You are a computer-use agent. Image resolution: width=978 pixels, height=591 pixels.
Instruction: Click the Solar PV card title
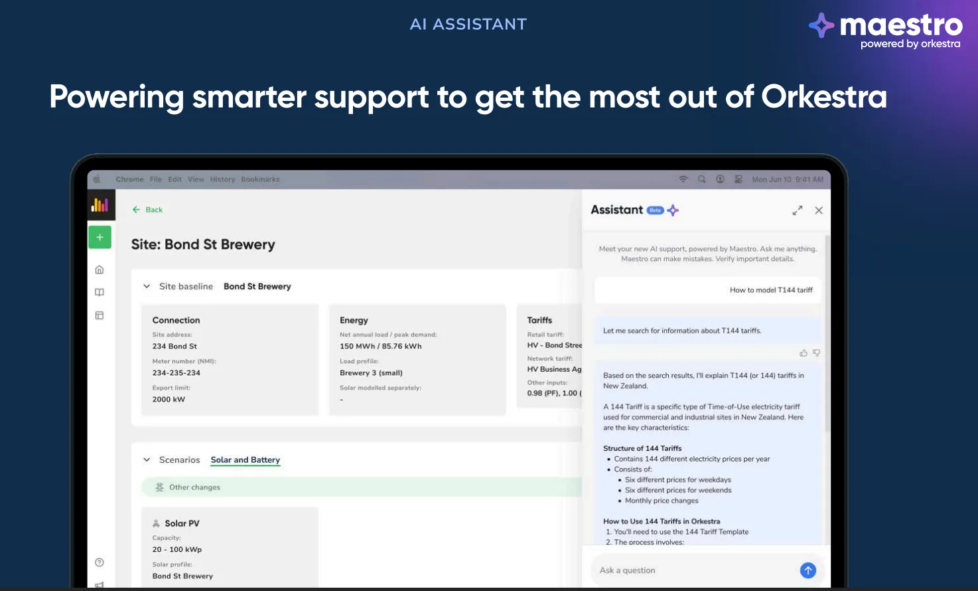point(182,523)
